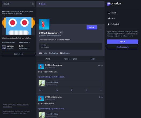Click the text "It's 5 o'clock in Mindelo."

tap(48, 72)
